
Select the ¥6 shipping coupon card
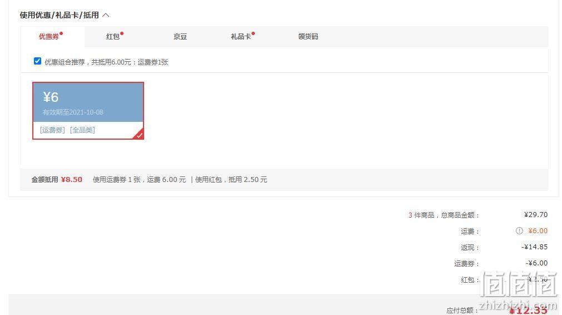88,111
